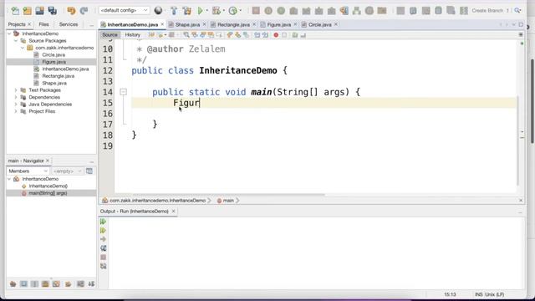Collapse InheritanceDemo class node in Navigator
This screenshot has width=535, height=301.
pyautogui.click(x=9, y=179)
